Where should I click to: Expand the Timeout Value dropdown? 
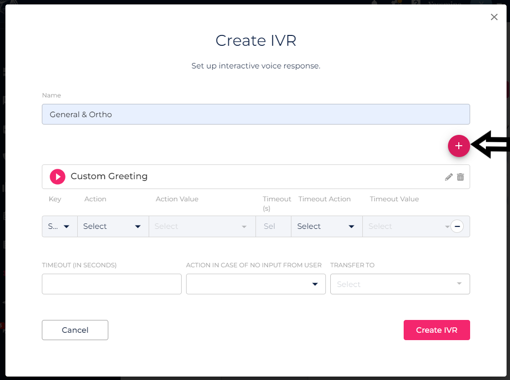point(406,226)
